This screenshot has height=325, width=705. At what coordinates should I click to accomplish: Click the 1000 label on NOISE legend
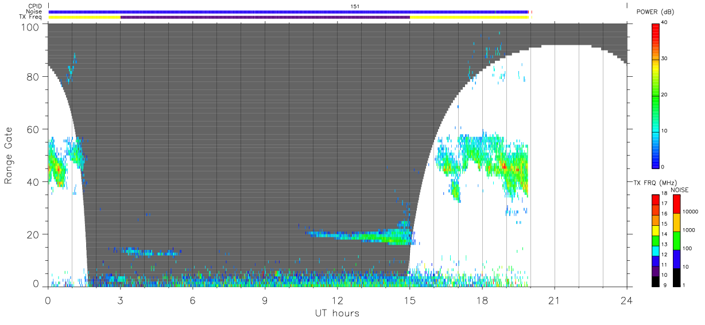(x=688, y=230)
